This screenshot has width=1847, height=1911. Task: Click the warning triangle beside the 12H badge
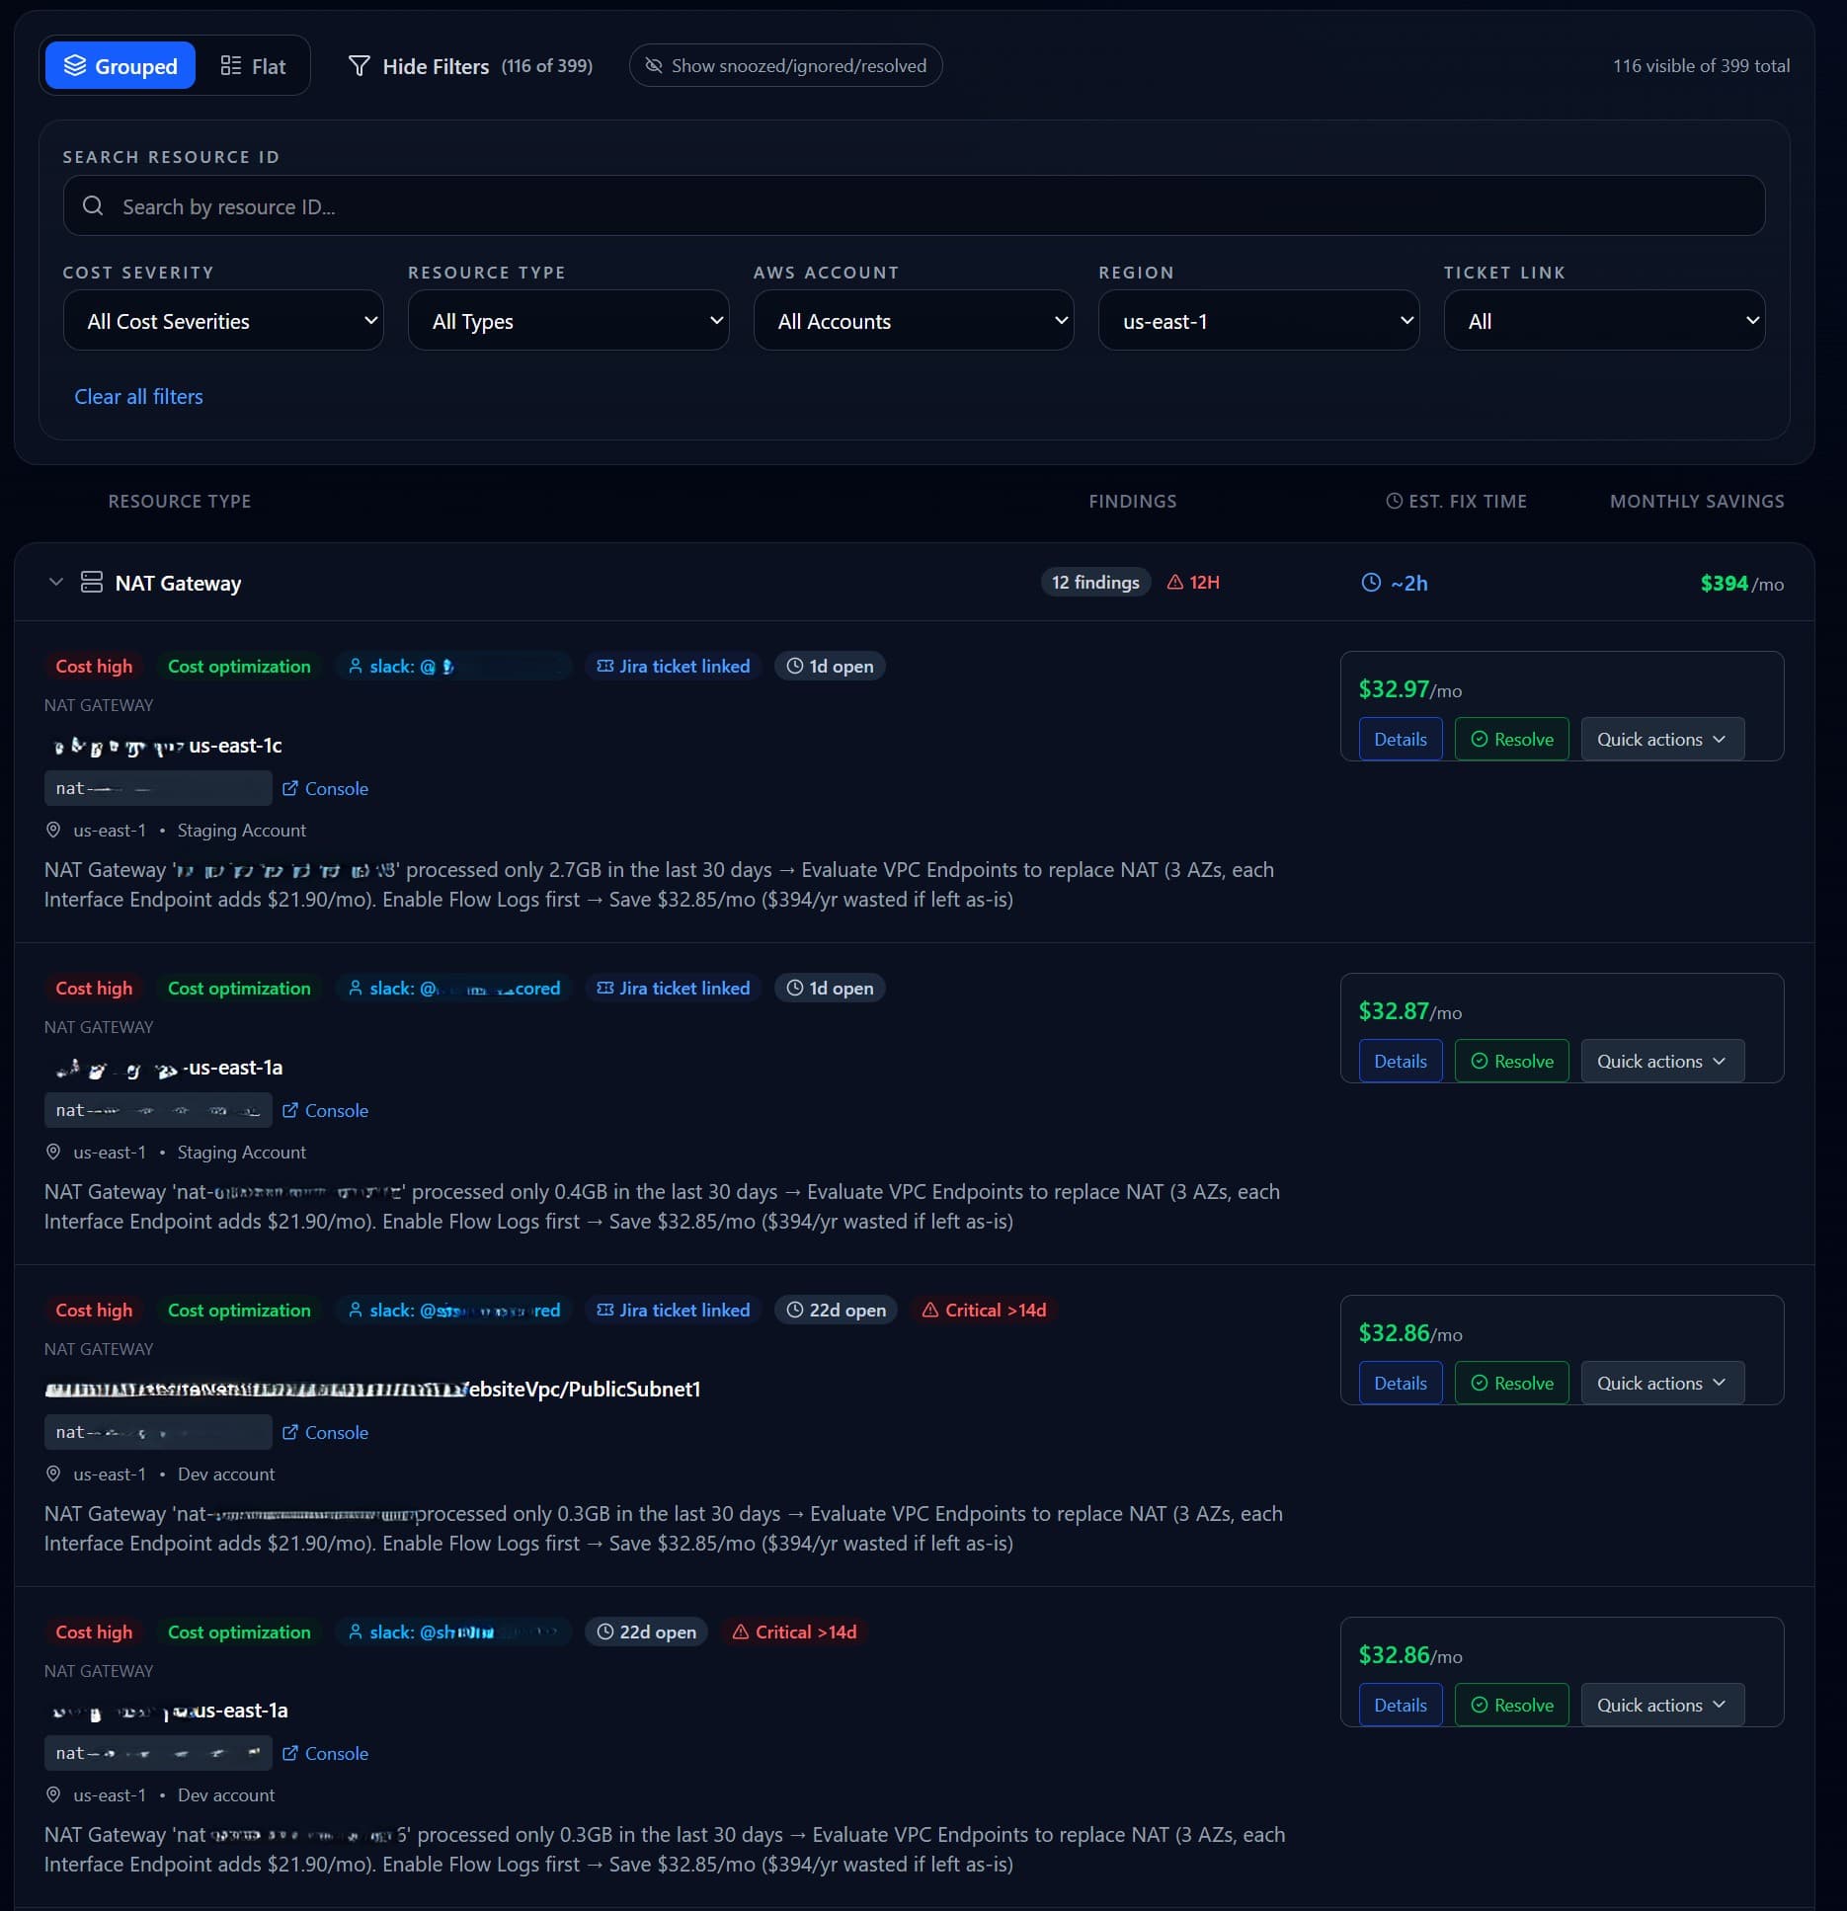pyautogui.click(x=1174, y=583)
